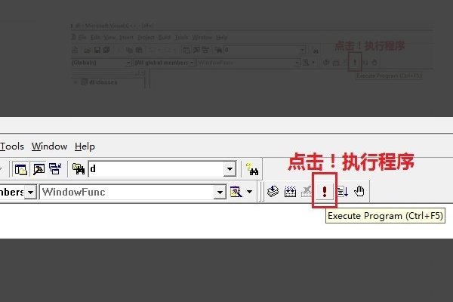Image resolution: width=453 pixels, height=302 pixels.
Task: Click the WizardBar actions wand icon
Action: (236, 192)
